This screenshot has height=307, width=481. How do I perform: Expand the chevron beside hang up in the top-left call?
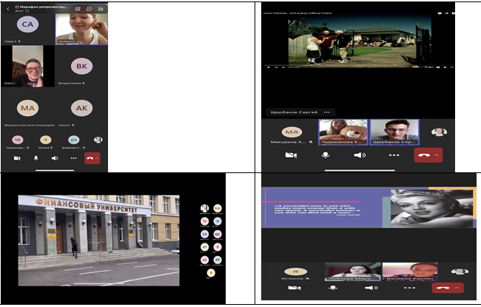pos(97,158)
